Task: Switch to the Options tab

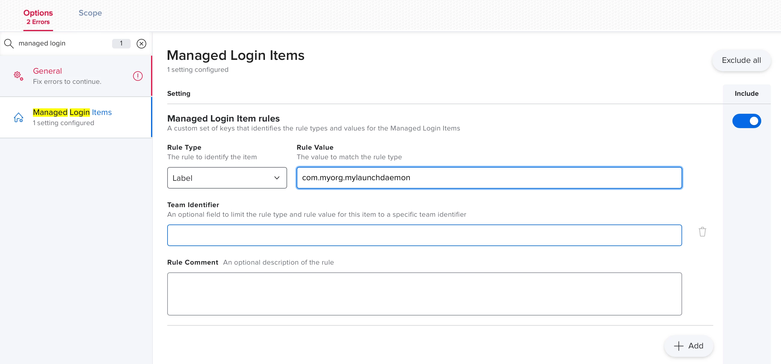Action: [x=38, y=17]
